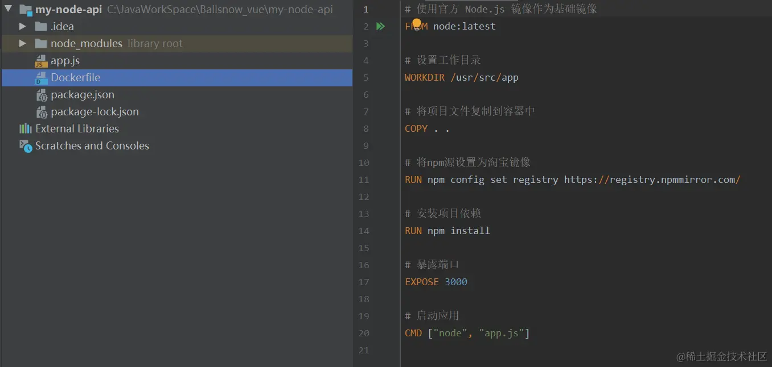The height and width of the screenshot is (367, 772).
Task: Click the package-lock.json file icon
Action: 41,112
